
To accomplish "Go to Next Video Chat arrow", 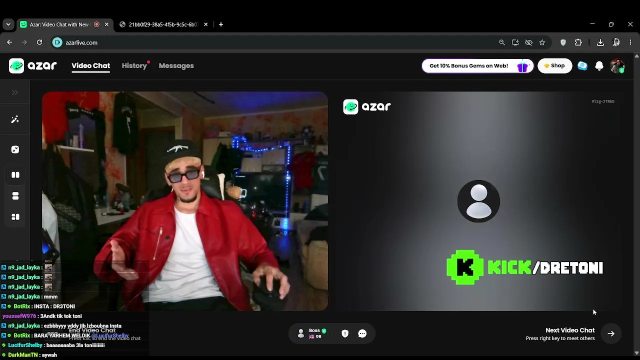I will pyautogui.click(x=611, y=333).
